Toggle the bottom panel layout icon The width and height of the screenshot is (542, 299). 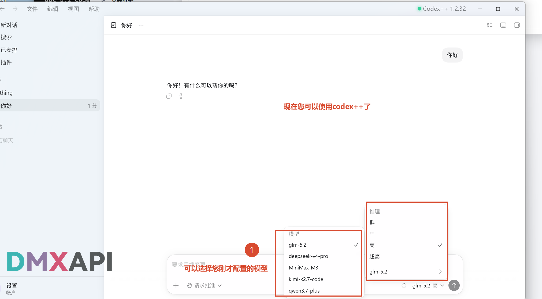click(503, 25)
